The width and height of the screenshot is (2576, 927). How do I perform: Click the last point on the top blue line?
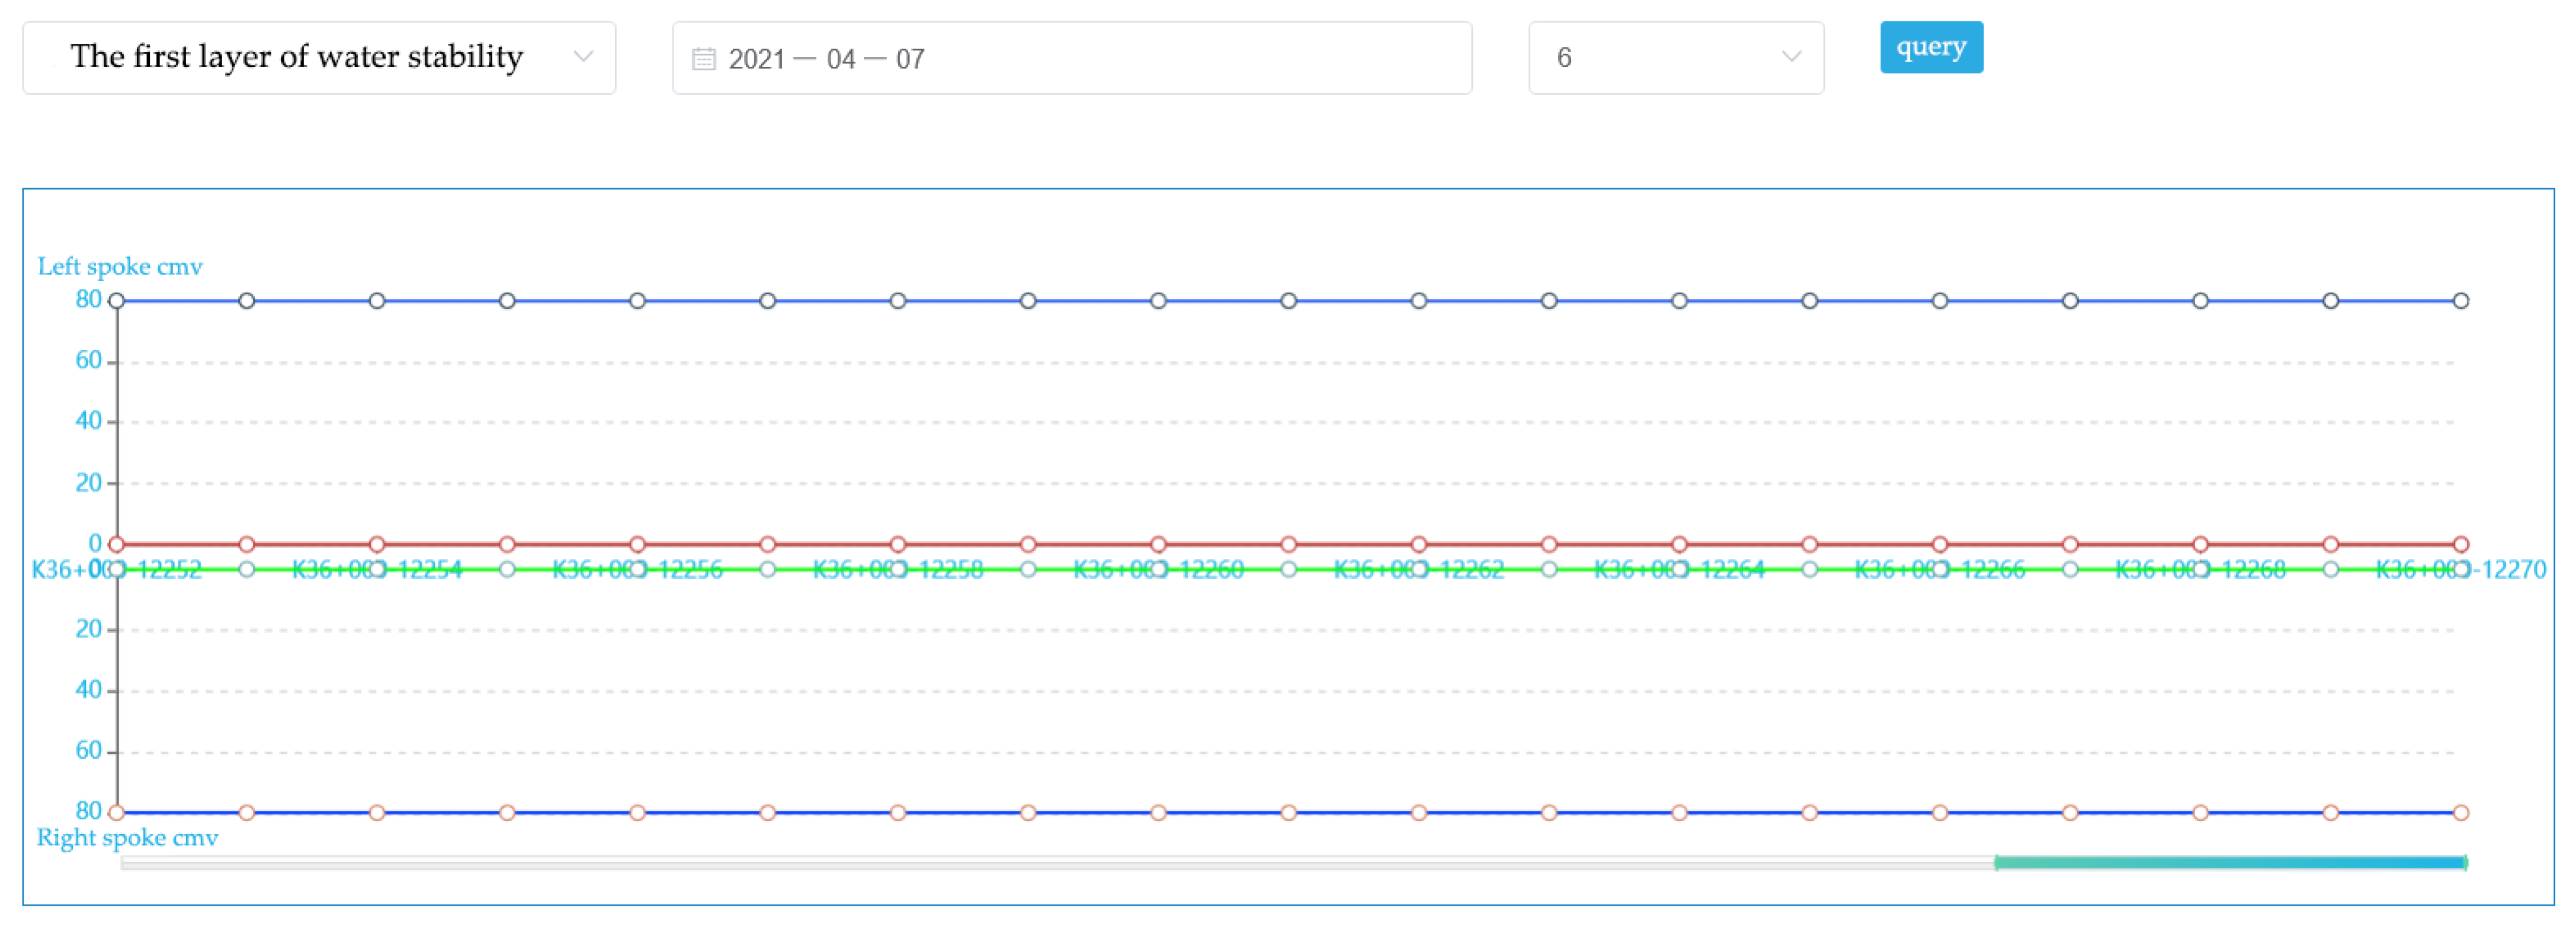(x=2461, y=301)
